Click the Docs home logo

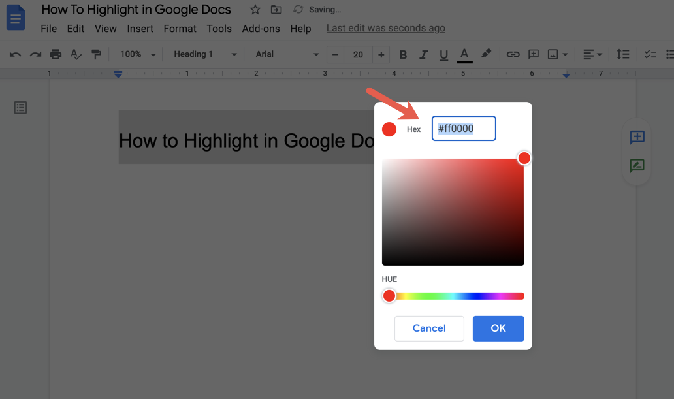(x=16, y=18)
